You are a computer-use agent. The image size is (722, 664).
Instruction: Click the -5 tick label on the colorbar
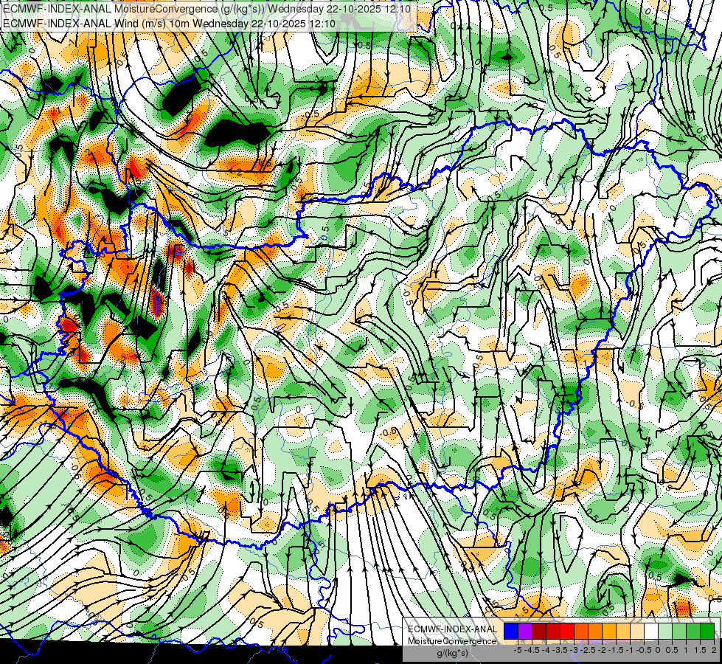point(518,650)
